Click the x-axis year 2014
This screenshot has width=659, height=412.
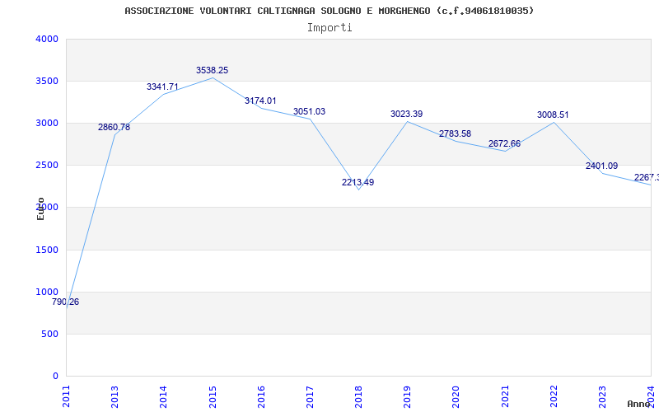tap(163, 396)
